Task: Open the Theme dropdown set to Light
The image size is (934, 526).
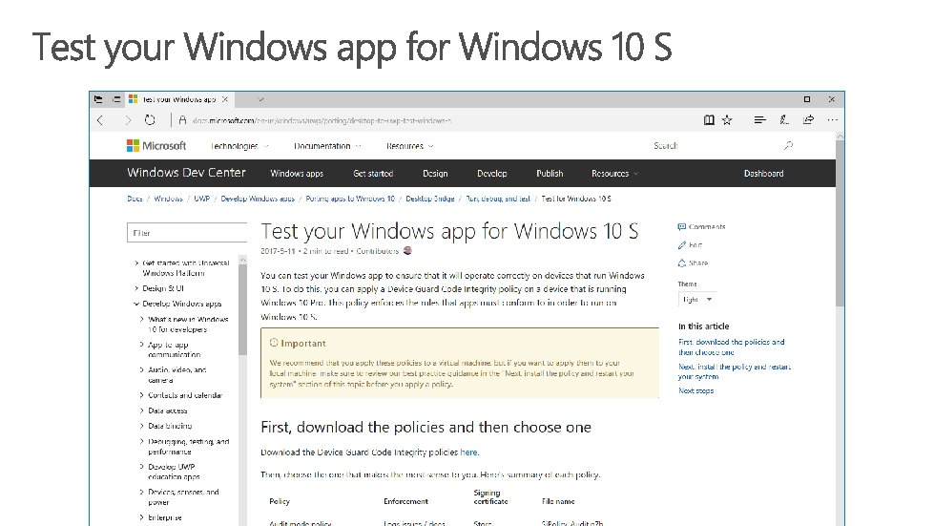Action: pyautogui.click(x=696, y=300)
